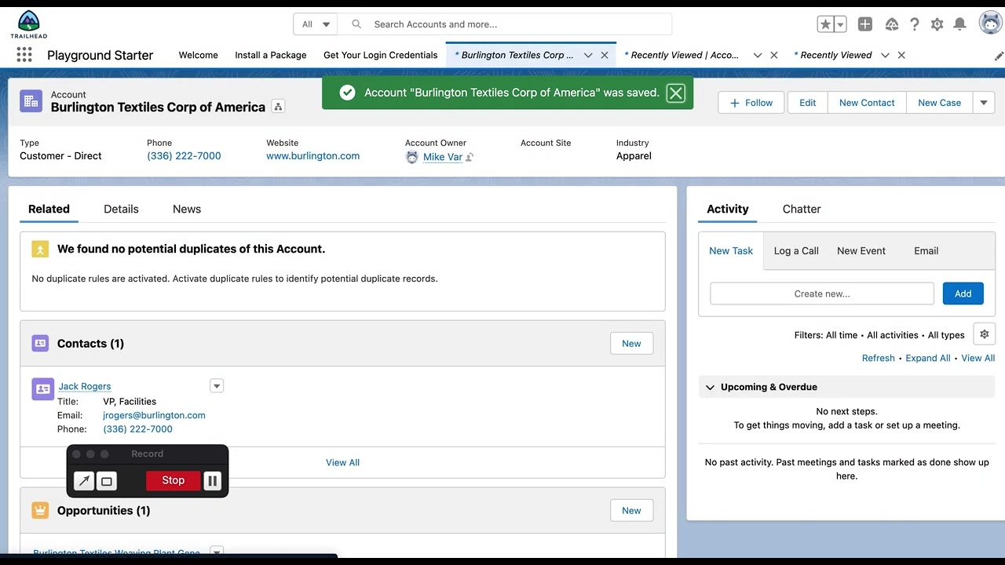Select the Related tab
Image resolution: width=1005 pixels, height=565 pixels.
click(49, 209)
